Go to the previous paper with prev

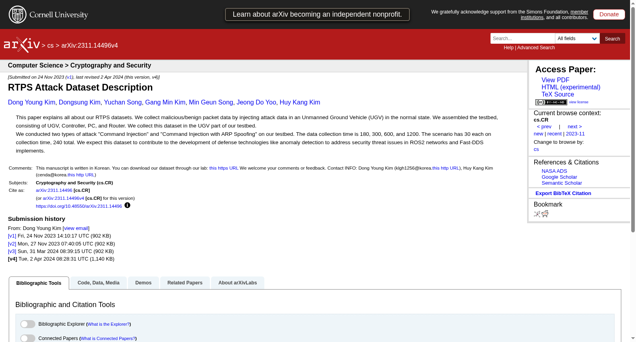pos(544,127)
